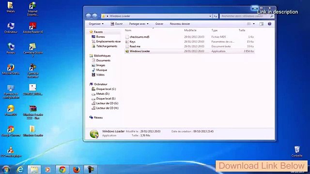Open Disque local (C:) drive
The height and width of the screenshot is (174, 310).
click(106, 89)
